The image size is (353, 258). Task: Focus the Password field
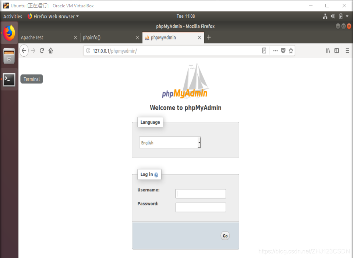[201, 207]
